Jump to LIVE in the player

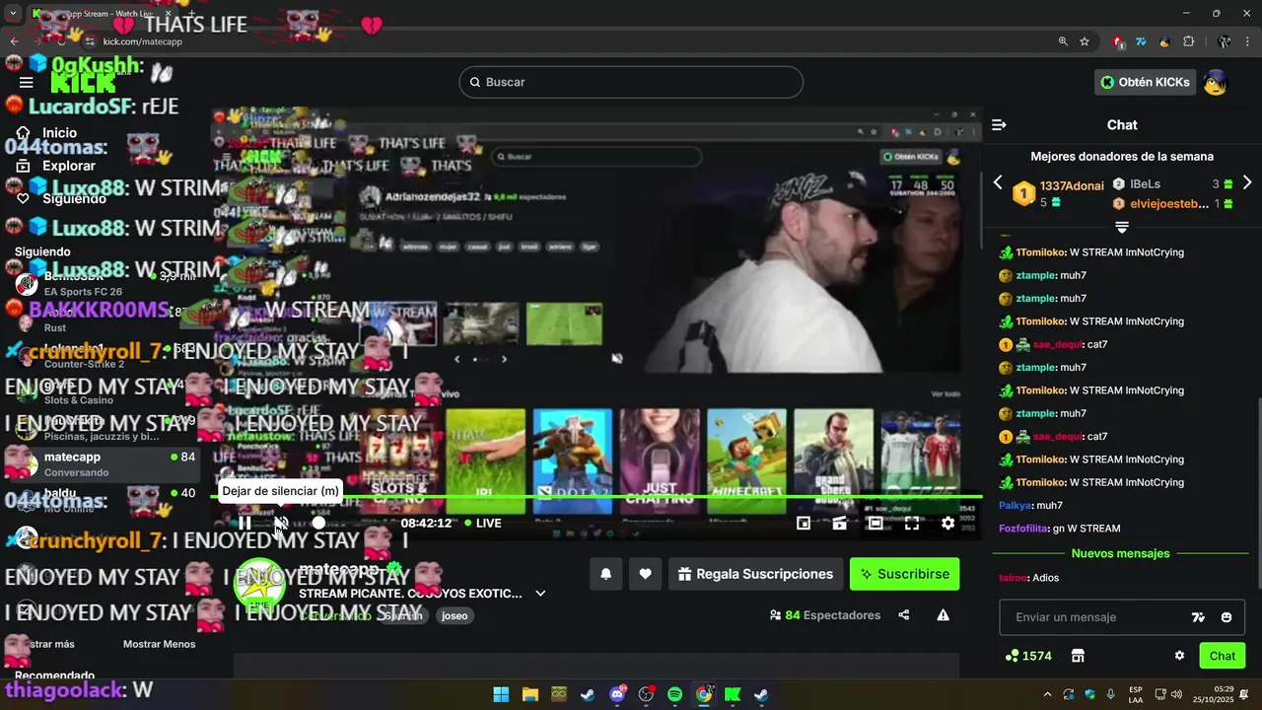[483, 523]
